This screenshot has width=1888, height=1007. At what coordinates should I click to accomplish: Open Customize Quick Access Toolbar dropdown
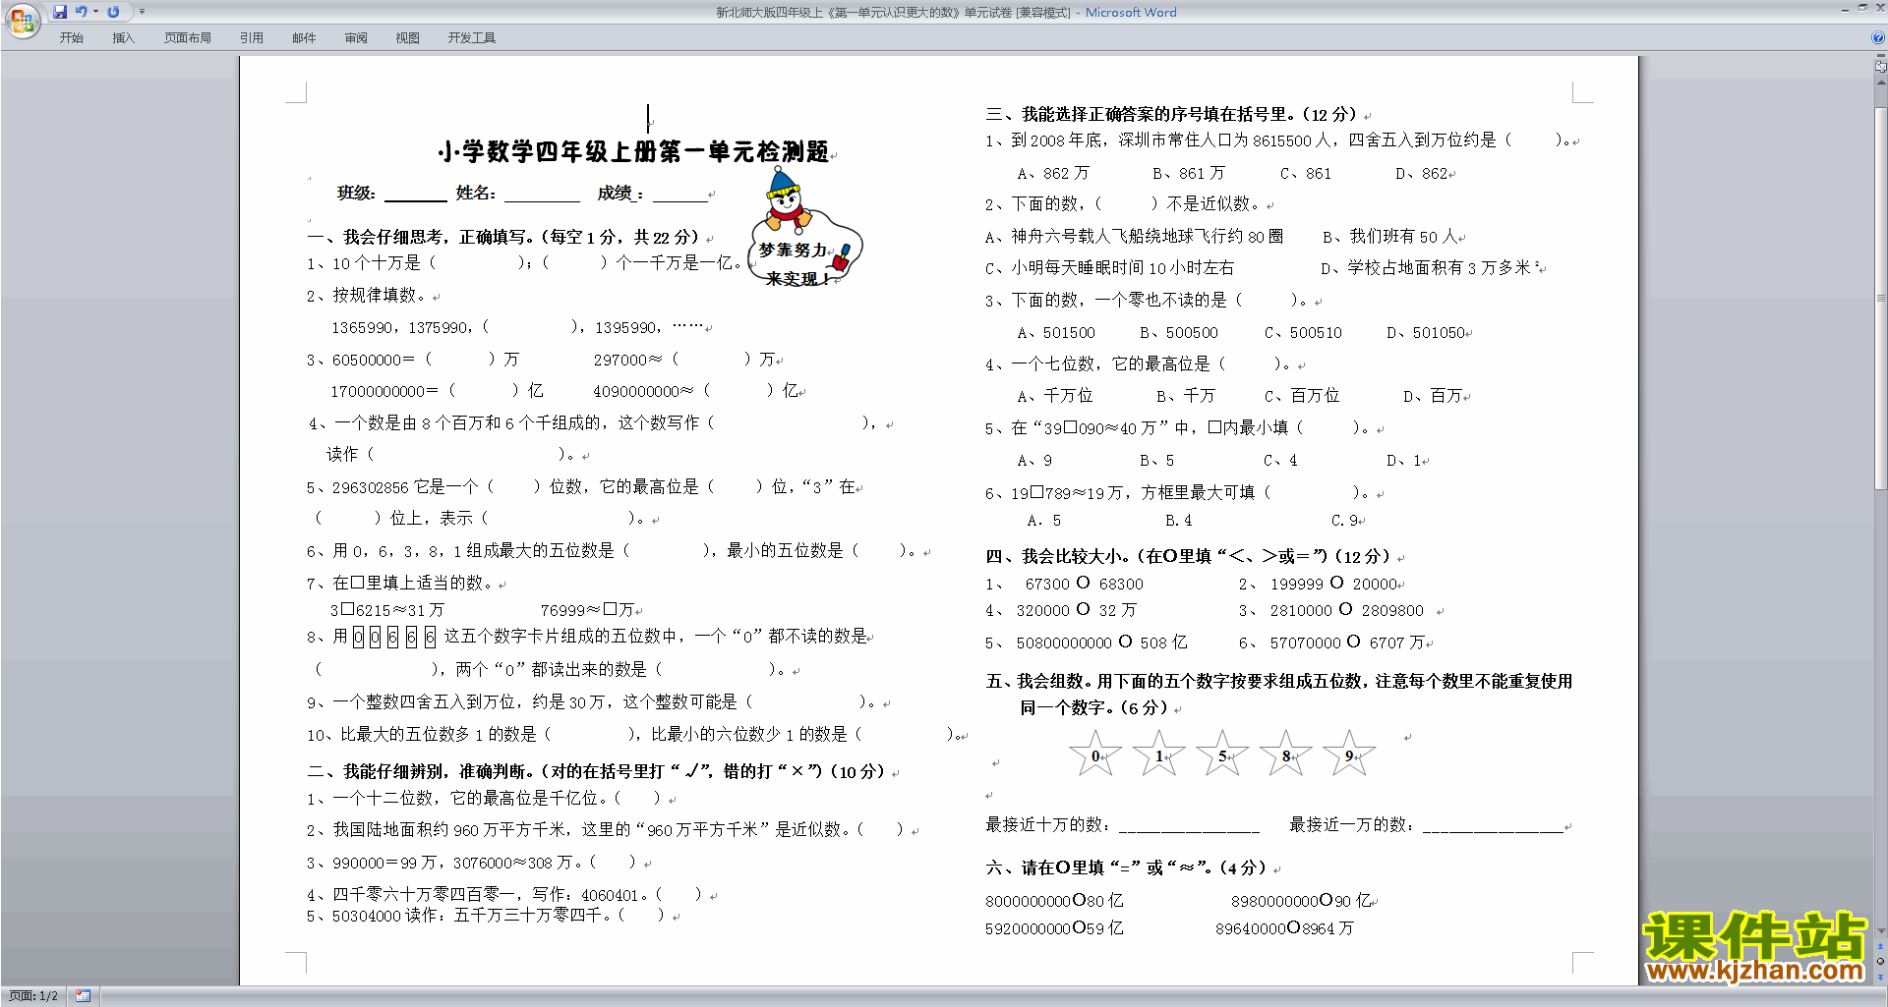142,12
